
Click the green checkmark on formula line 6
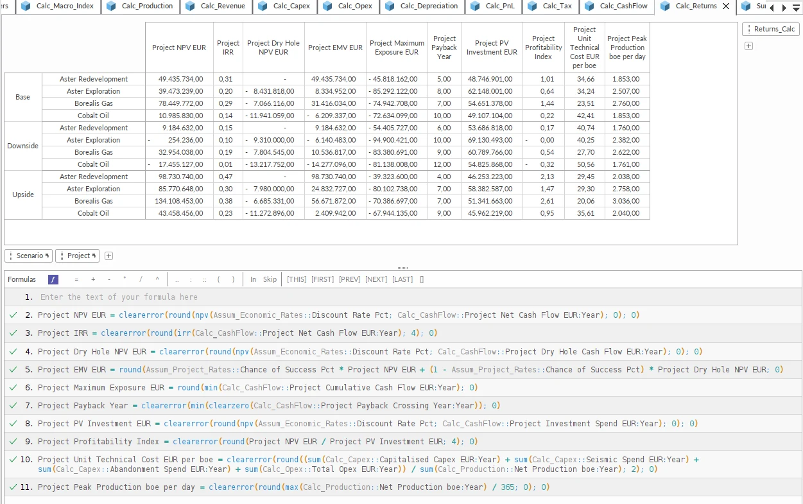13,387
